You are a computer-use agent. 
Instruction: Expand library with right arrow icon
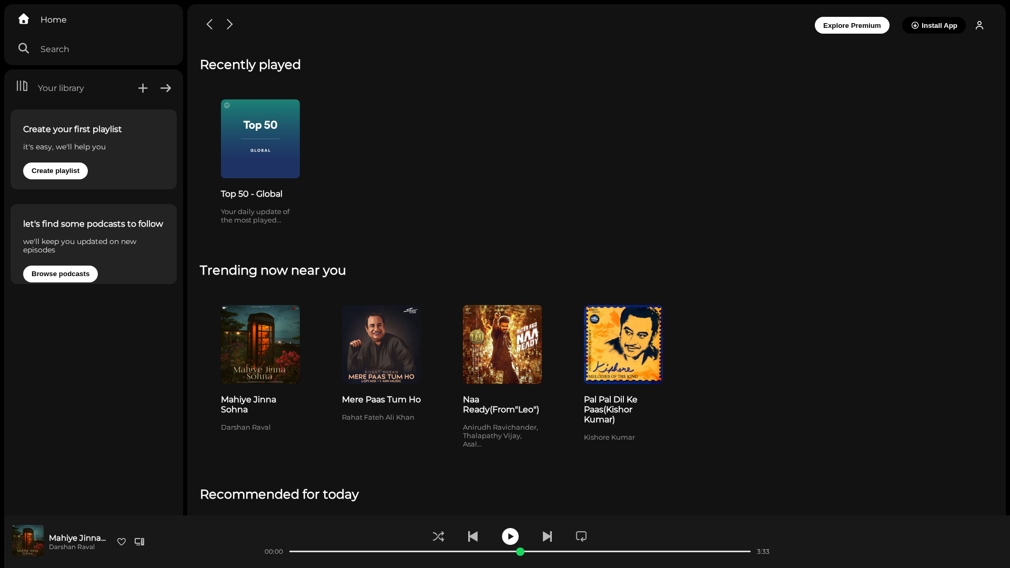click(166, 88)
